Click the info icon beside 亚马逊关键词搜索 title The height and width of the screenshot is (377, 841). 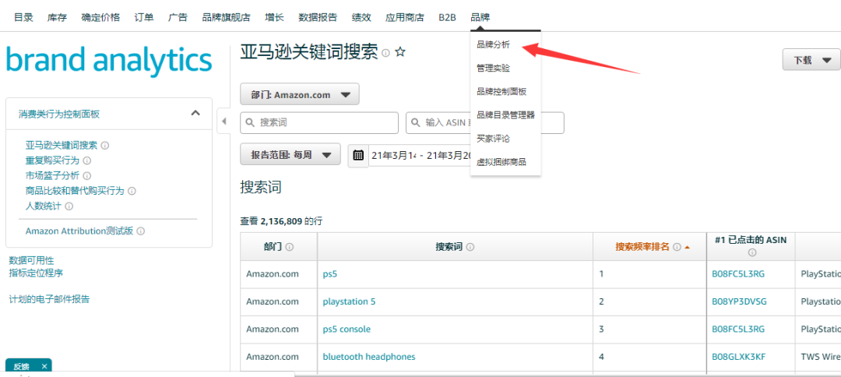(x=385, y=52)
